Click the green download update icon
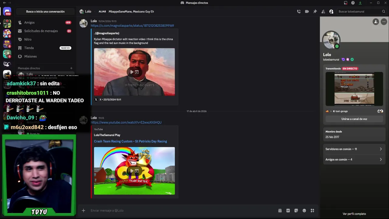The height and width of the screenshot is (219, 389). click(x=360, y=3)
